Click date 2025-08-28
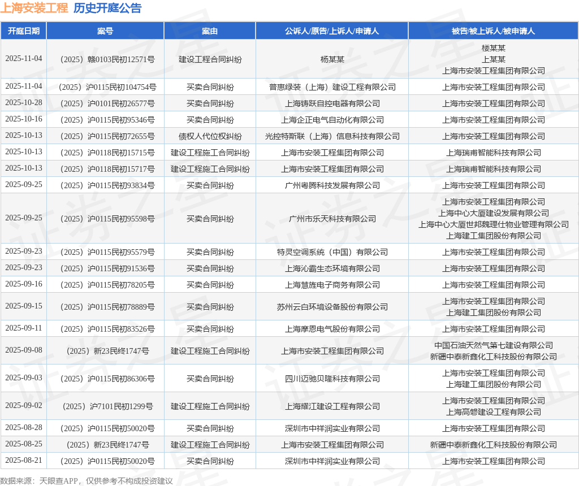Screen dimensions: 579x486 tap(24, 427)
